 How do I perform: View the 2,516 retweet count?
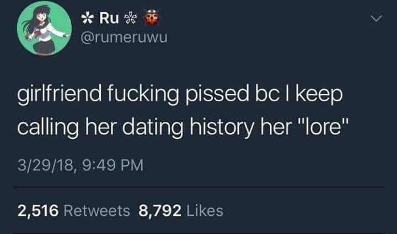pos(38,211)
